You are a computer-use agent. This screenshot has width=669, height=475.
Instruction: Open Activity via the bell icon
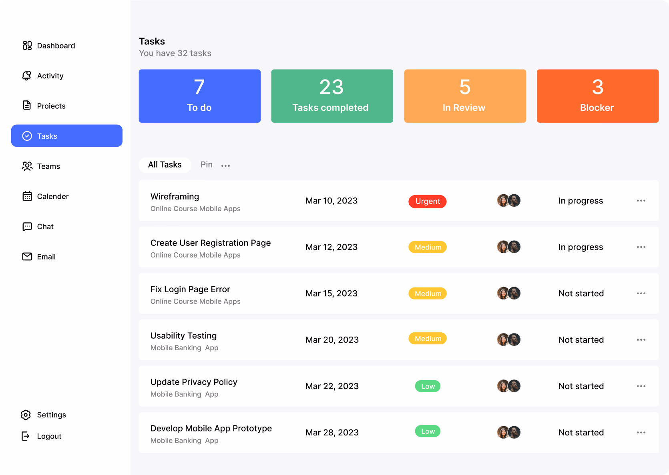(27, 76)
